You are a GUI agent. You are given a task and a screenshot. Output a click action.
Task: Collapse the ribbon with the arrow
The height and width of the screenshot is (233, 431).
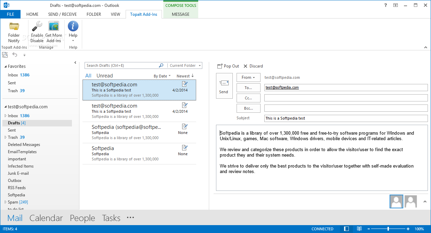tap(426, 47)
